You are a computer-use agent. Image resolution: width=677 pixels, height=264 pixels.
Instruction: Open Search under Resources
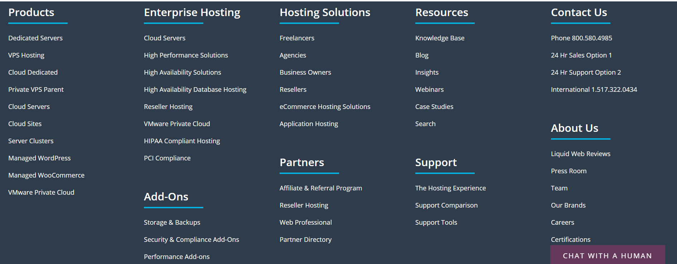point(425,124)
